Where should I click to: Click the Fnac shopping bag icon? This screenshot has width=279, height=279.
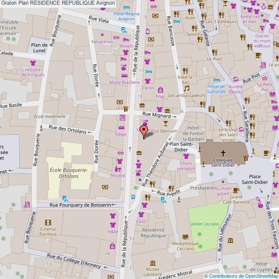coord(161,90)
